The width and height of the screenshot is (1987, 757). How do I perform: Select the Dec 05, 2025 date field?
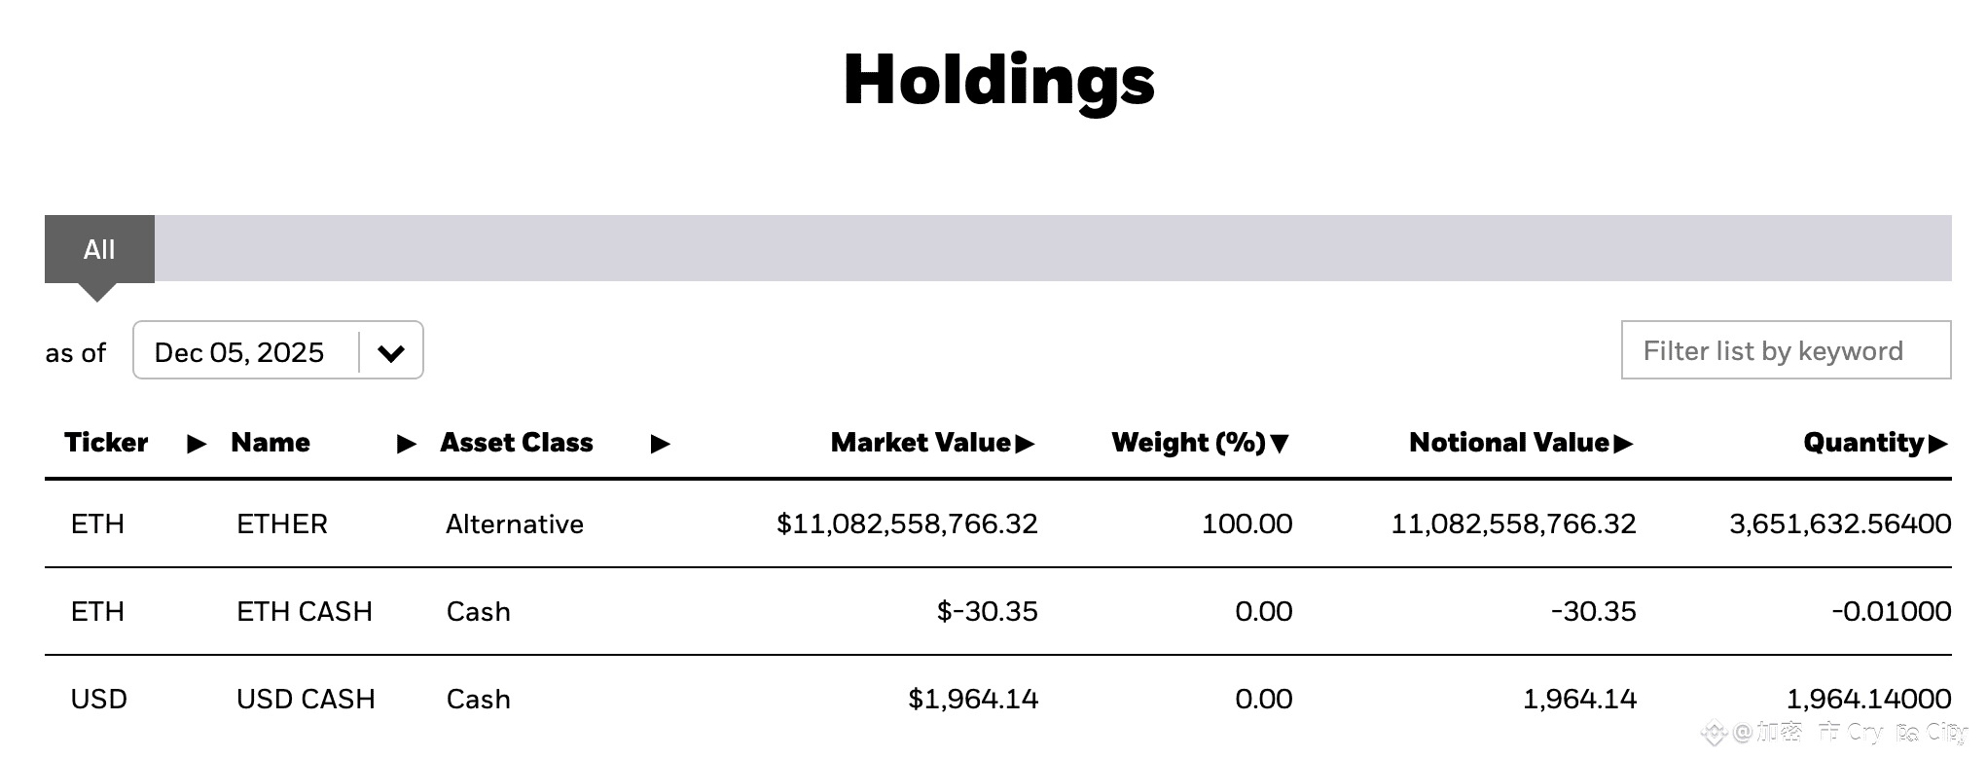click(239, 352)
